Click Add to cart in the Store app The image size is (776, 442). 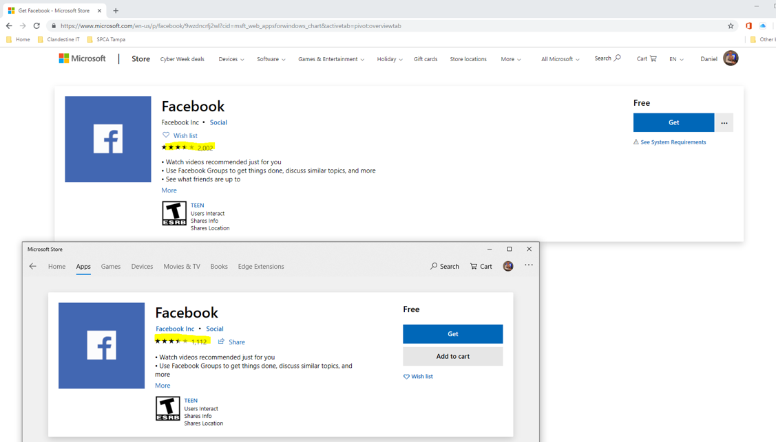point(453,356)
